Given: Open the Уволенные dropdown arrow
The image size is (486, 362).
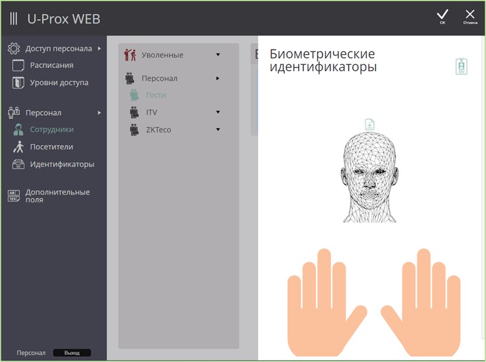Looking at the screenshot, I should [x=218, y=55].
